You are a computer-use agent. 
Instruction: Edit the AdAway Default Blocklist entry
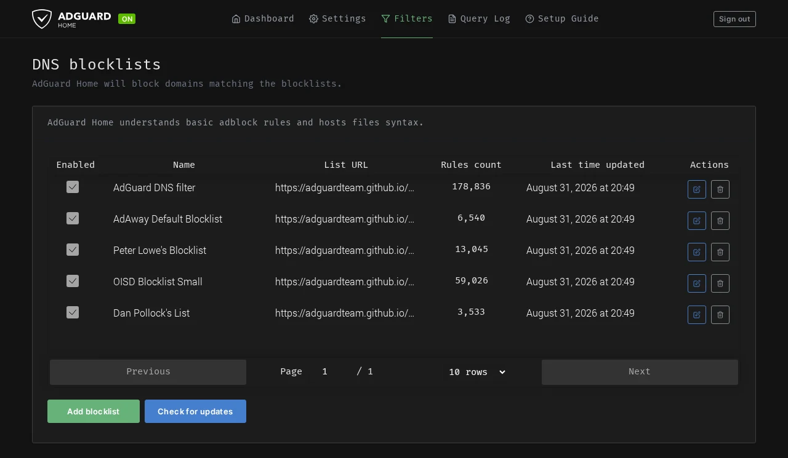(697, 221)
